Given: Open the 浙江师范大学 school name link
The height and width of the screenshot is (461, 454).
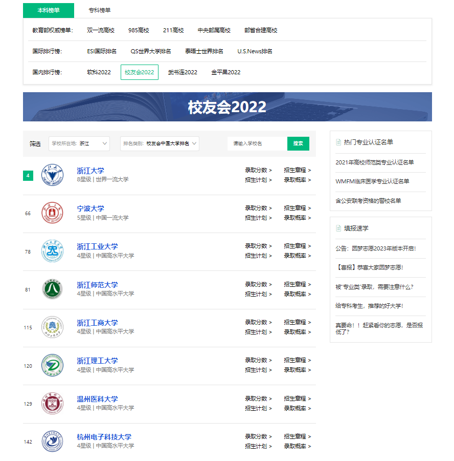Looking at the screenshot, I should click(x=98, y=285).
